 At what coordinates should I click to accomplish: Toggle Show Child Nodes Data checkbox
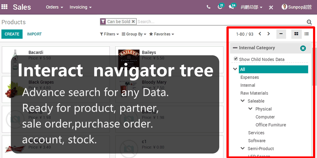click(236, 59)
